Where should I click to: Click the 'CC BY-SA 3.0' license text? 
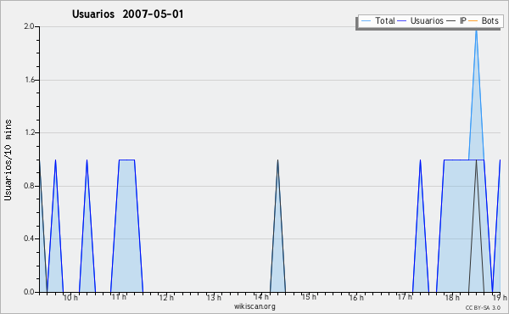pos(483,307)
